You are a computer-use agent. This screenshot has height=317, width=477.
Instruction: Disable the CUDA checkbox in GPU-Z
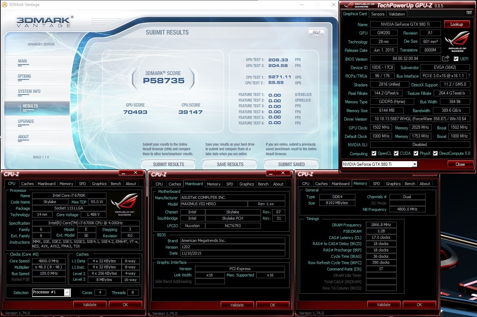click(x=396, y=153)
